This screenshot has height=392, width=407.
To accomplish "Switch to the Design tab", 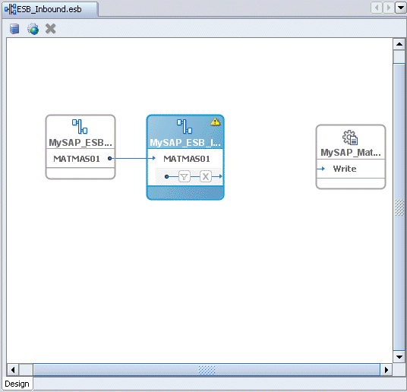I will click(17, 384).
